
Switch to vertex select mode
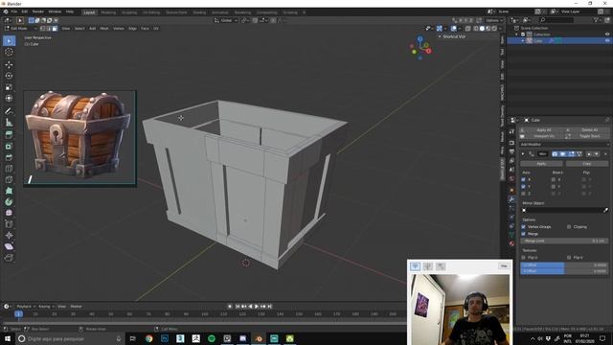(42, 29)
